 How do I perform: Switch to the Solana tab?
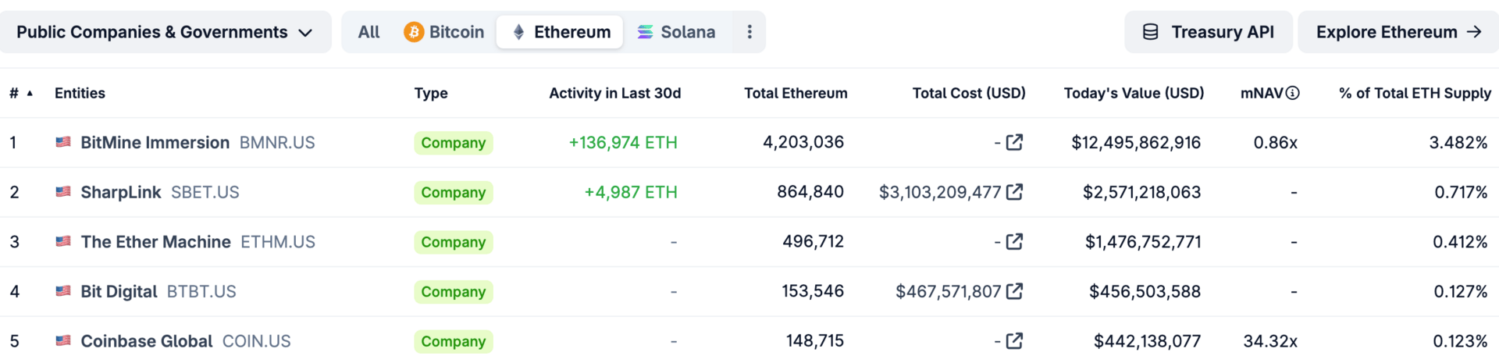coord(676,32)
